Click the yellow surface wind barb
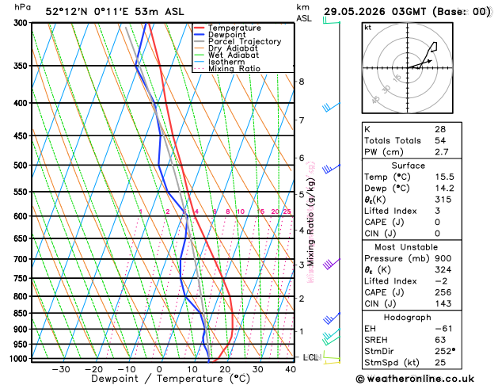Viewport: 498px width, 385px height. point(332,362)
